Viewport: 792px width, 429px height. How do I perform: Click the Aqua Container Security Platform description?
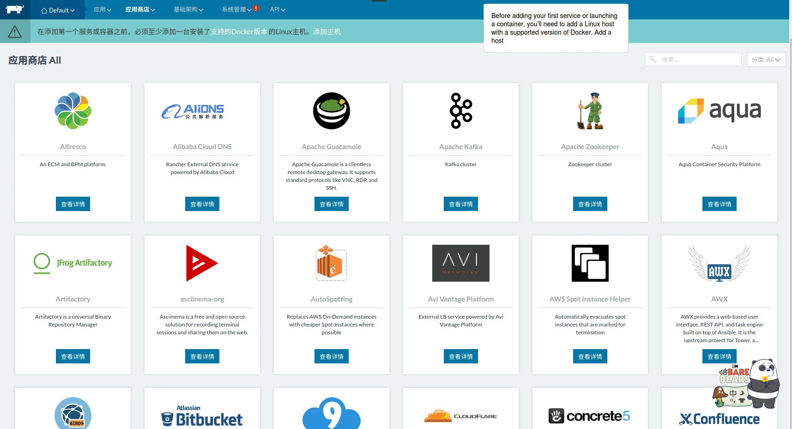tap(719, 164)
